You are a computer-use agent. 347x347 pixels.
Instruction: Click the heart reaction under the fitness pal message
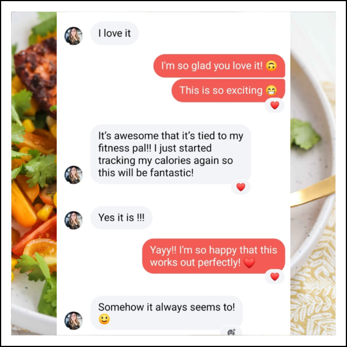(x=241, y=187)
